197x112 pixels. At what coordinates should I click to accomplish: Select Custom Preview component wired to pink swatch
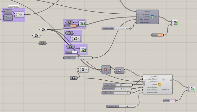tap(192, 89)
